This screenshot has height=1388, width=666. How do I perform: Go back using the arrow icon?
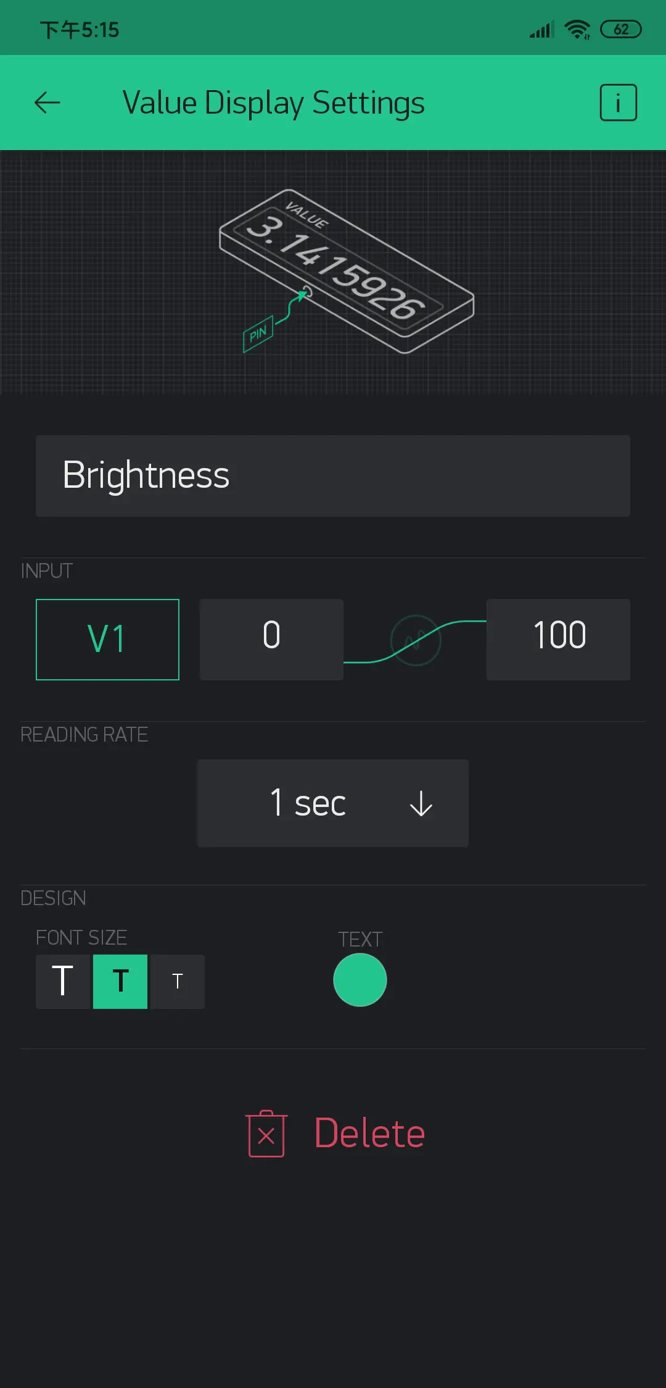(47, 102)
